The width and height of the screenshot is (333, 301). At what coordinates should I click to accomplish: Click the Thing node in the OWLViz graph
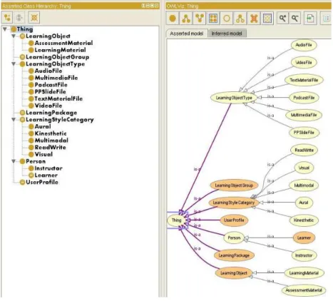176,220
